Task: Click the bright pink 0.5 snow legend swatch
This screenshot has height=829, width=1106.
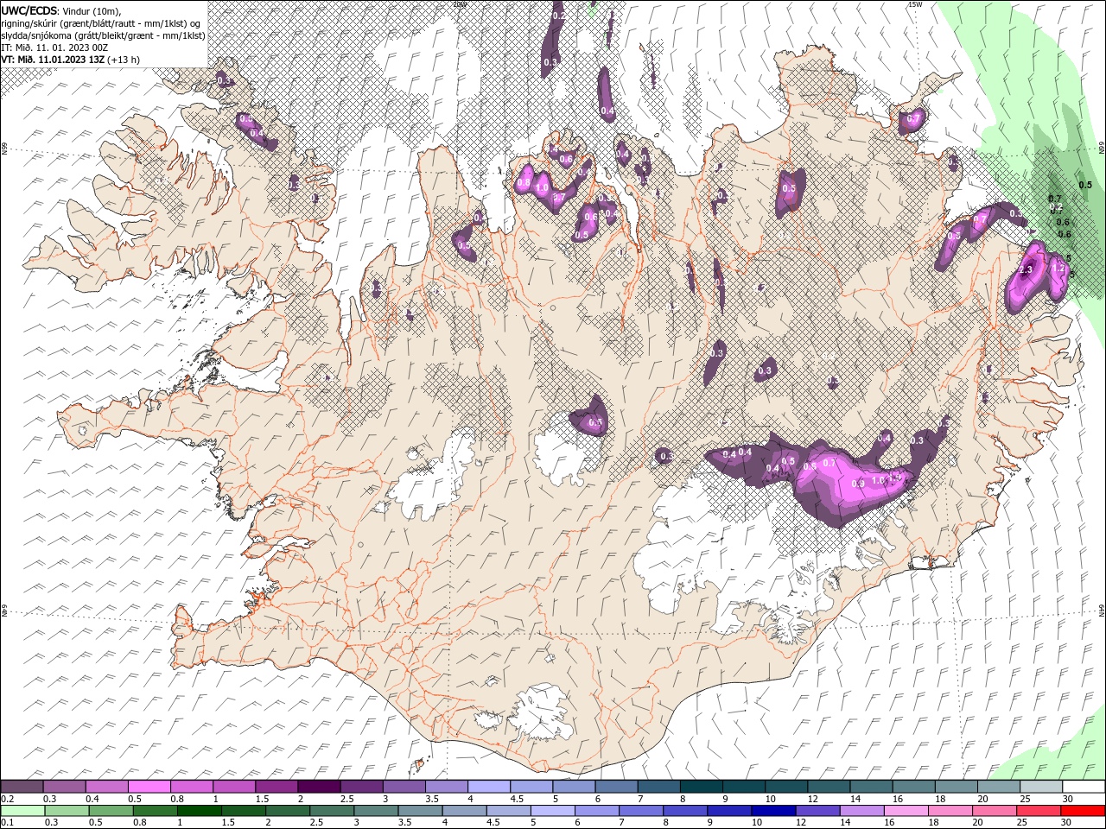Action: pyautogui.click(x=149, y=787)
